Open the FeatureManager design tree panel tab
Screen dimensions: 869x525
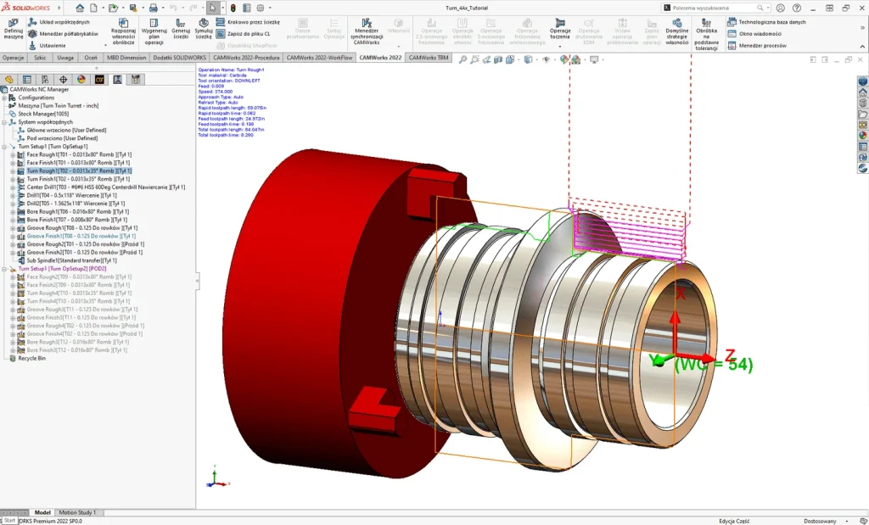click(8, 80)
